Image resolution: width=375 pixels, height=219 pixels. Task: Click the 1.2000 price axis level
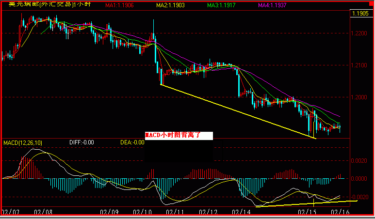(359, 97)
